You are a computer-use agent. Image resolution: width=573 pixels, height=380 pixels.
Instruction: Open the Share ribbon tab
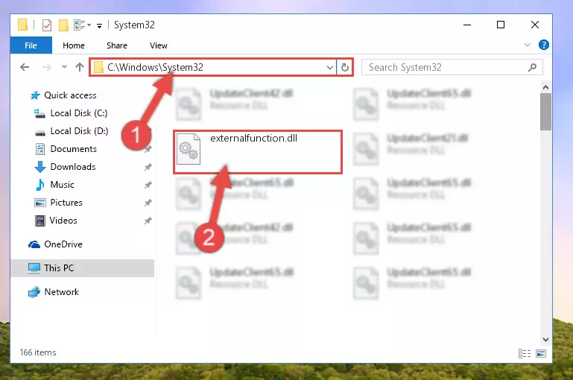point(117,45)
